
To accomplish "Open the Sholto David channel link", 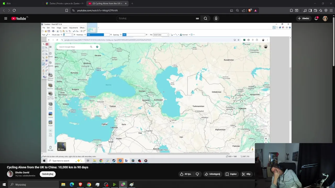I will (22, 173).
